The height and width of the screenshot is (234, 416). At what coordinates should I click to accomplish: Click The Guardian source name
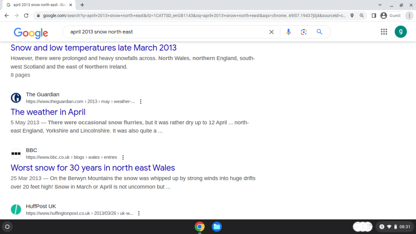tap(42, 94)
